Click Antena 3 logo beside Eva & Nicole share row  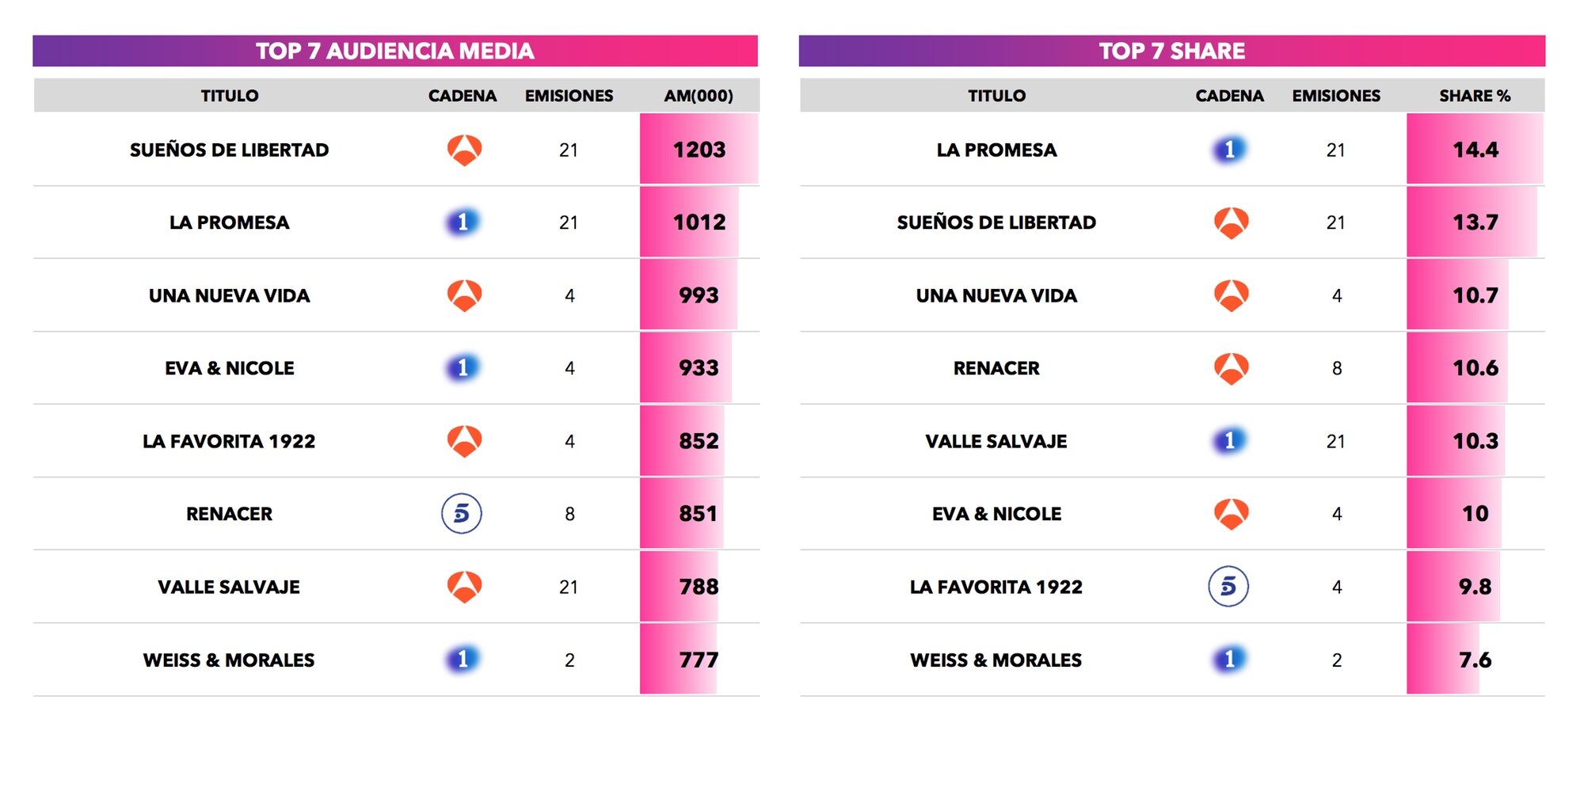click(x=1232, y=514)
